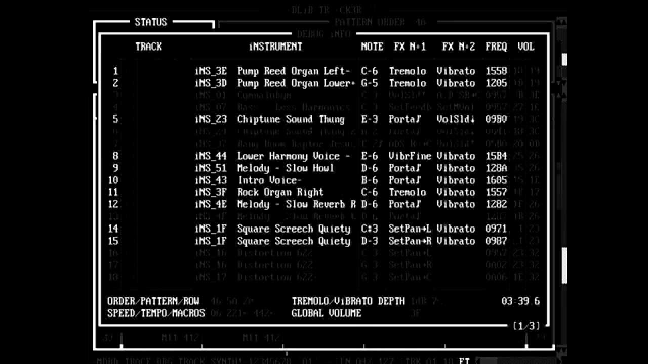Click frequency value 1205
Screen dimensions: 648x364
[x=496, y=83]
